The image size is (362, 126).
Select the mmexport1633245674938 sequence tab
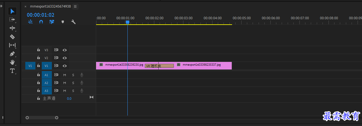point(50,6)
